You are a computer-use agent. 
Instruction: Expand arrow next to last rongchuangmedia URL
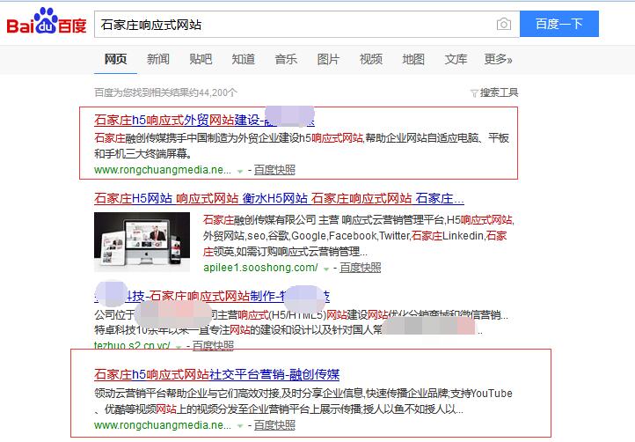point(240,426)
